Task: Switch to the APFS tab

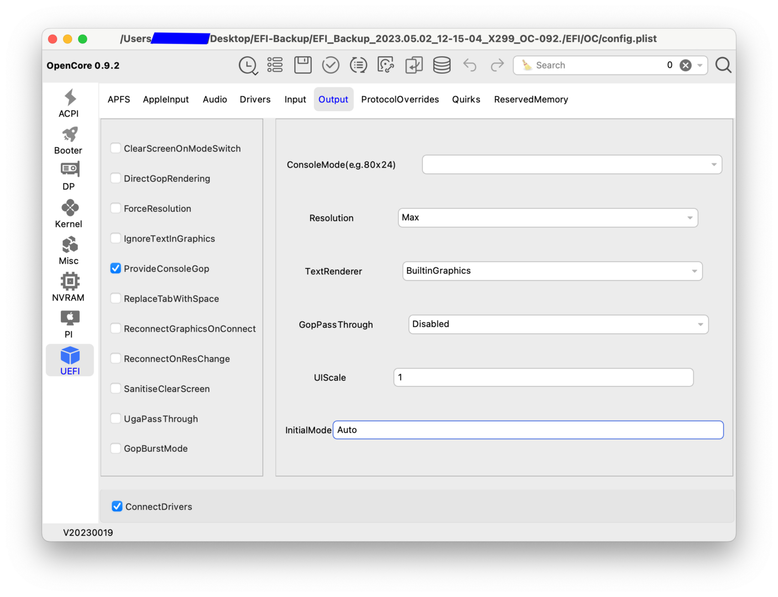Action: click(119, 99)
